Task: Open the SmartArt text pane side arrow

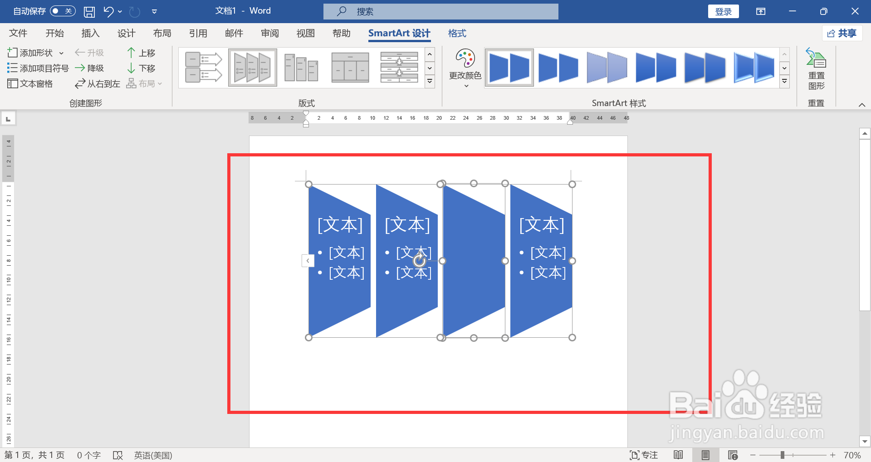Action: pyautogui.click(x=308, y=261)
